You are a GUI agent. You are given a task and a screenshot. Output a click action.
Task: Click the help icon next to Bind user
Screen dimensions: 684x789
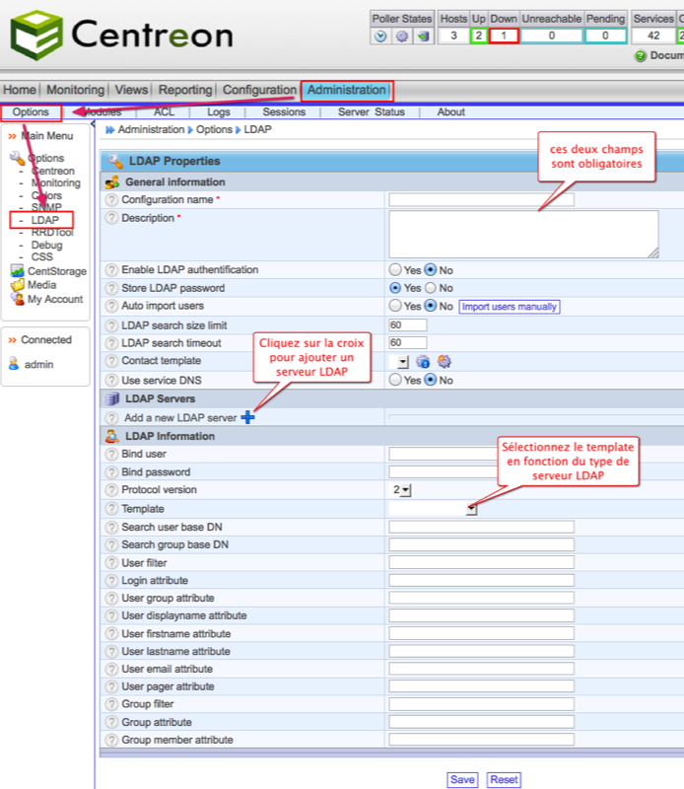click(x=111, y=455)
